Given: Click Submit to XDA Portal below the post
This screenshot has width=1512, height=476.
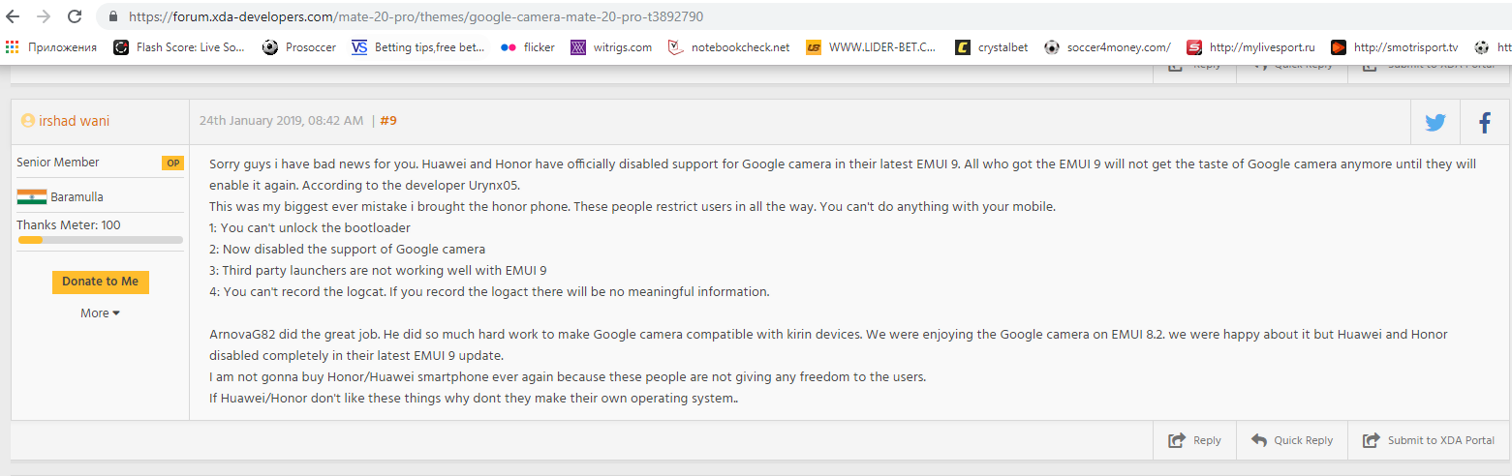Looking at the screenshot, I should coord(1429,440).
